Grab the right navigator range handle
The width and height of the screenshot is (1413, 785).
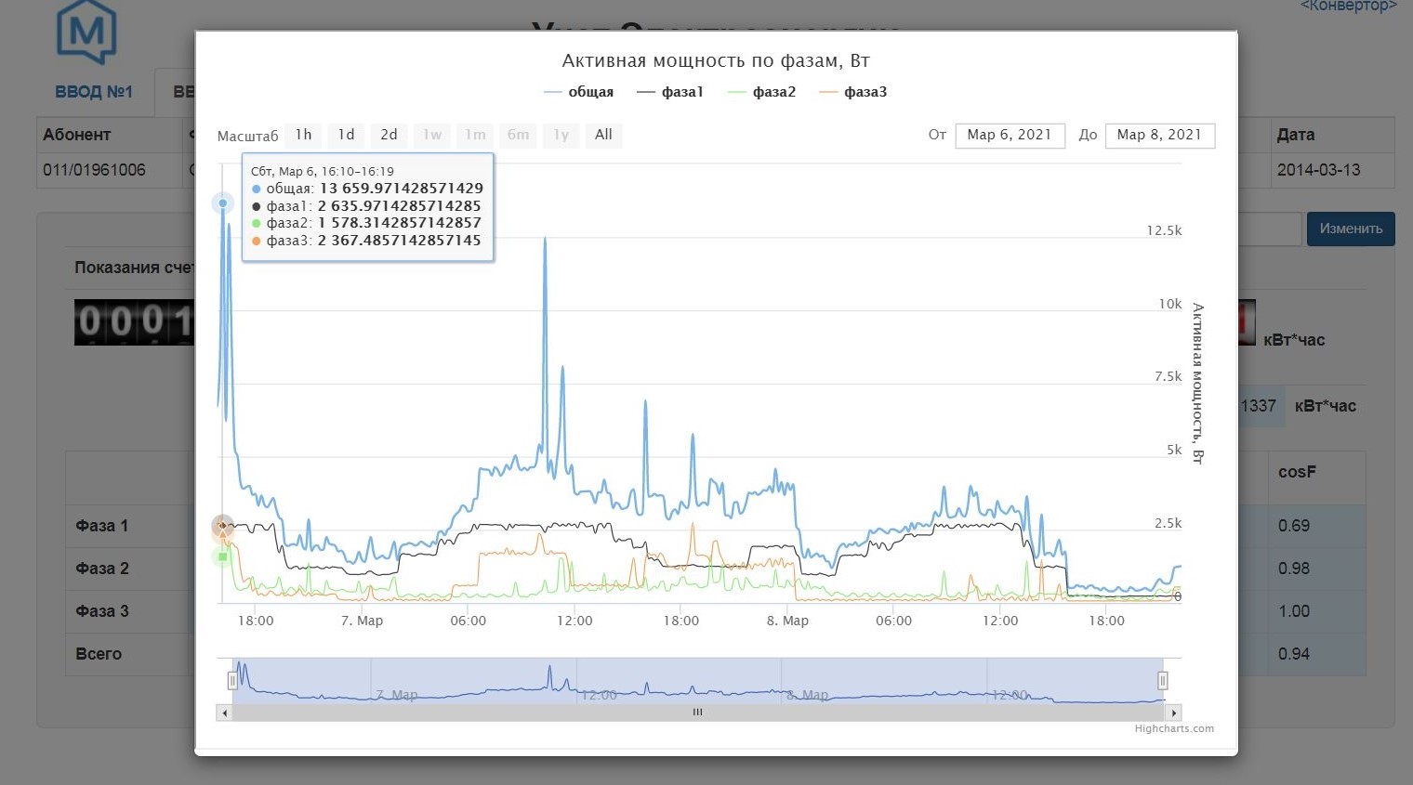tap(1162, 681)
